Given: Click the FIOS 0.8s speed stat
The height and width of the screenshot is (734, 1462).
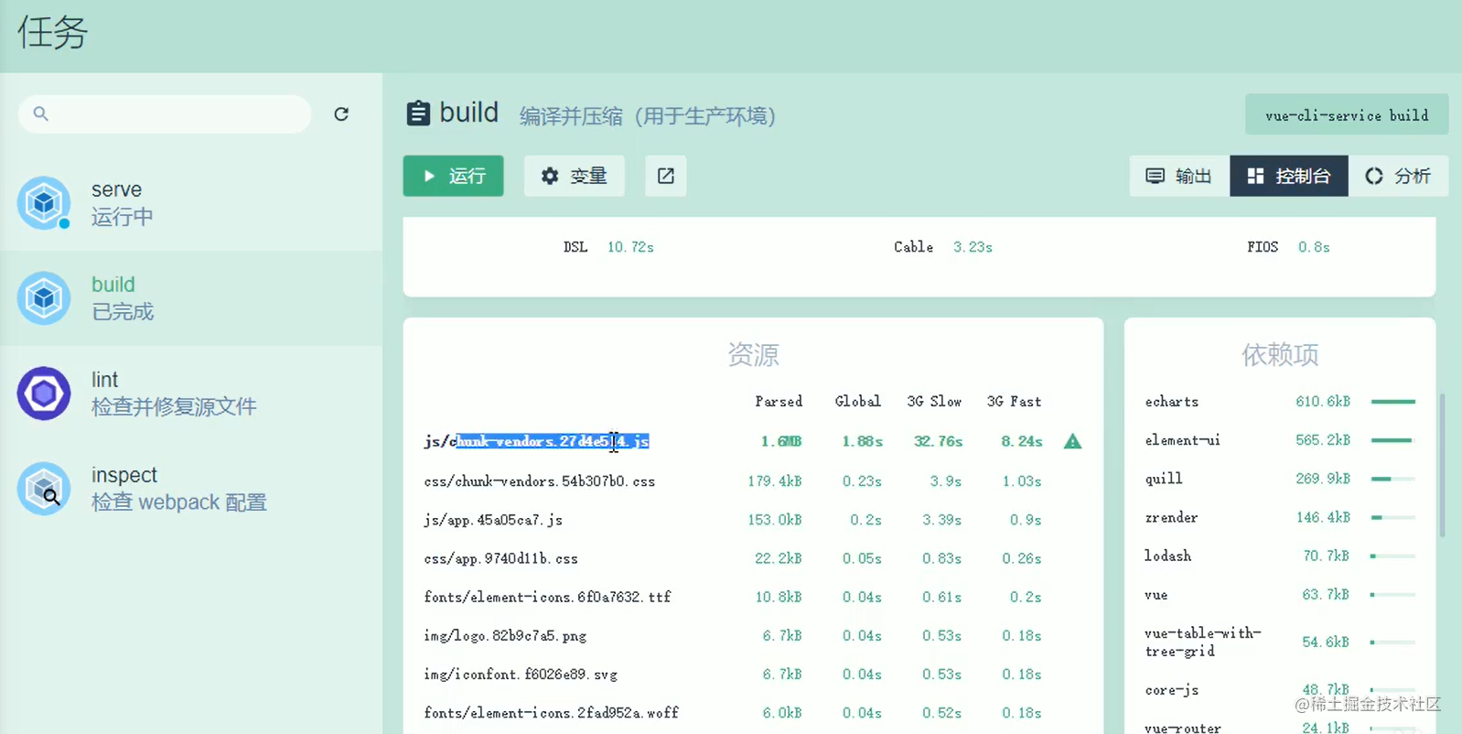Looking at the screenshot, I should (x=1288, y=247).
